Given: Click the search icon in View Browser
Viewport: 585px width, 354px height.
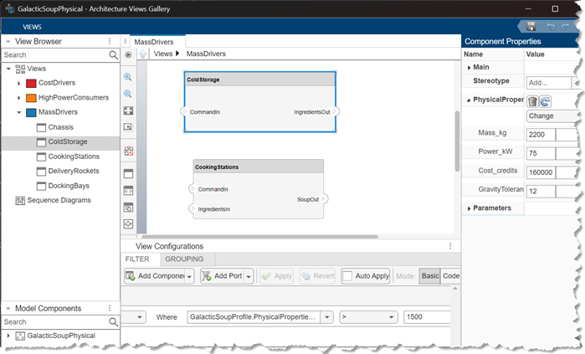Looking at the screenshot, I should tap(113, 55).
